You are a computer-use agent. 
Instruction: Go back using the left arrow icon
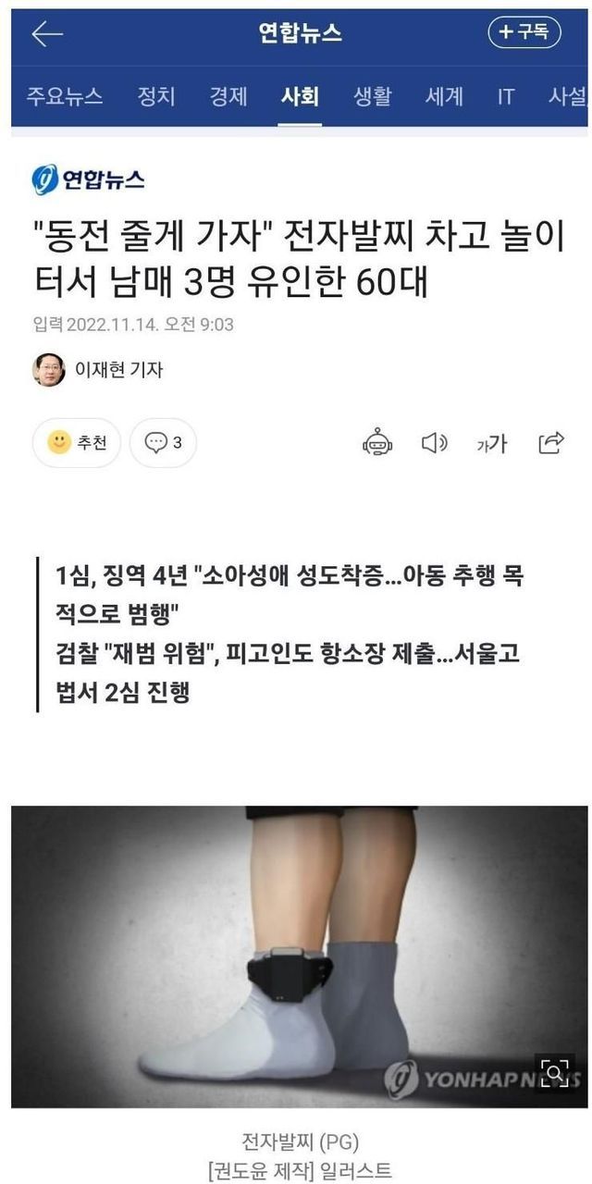pos(46,34)
